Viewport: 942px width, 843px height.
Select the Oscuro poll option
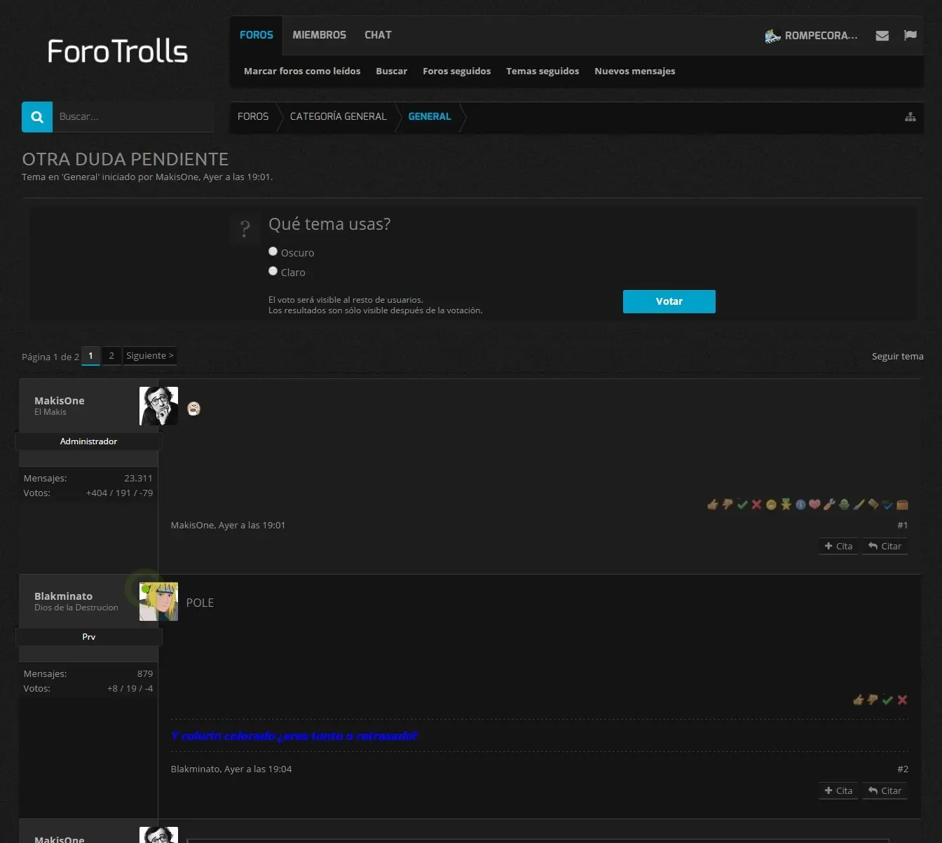[273, 252]
